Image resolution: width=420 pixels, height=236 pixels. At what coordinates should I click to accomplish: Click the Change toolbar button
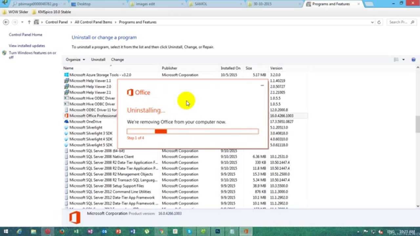point(117,60)
